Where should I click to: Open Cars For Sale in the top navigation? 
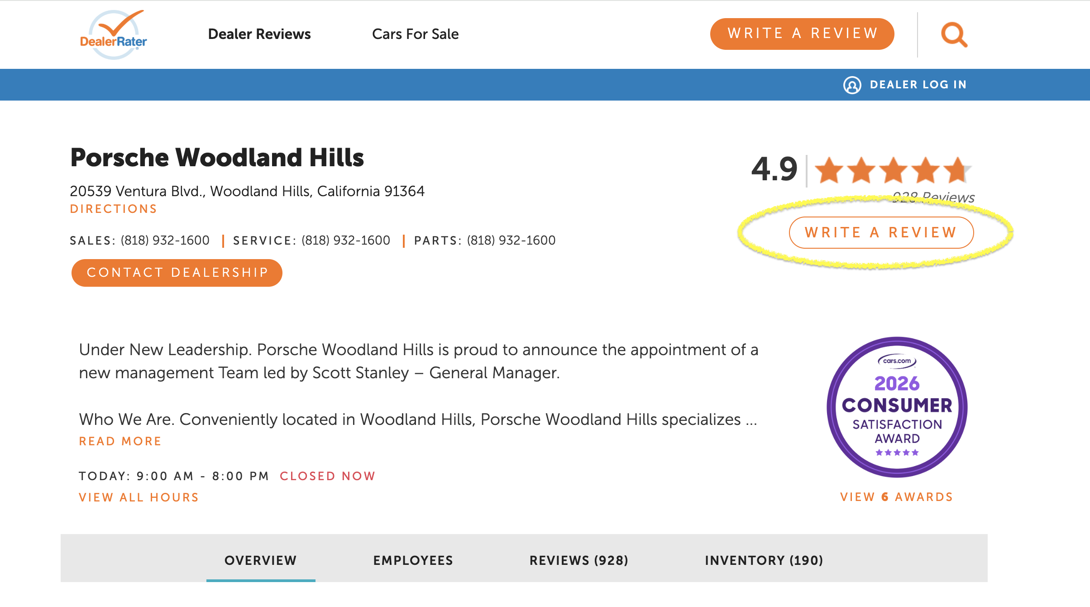[415, 34]
